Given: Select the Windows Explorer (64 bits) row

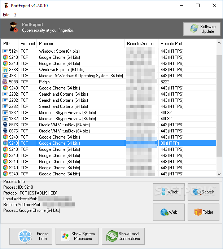Looking at the screenshot, I should click(x=109, y=70).
